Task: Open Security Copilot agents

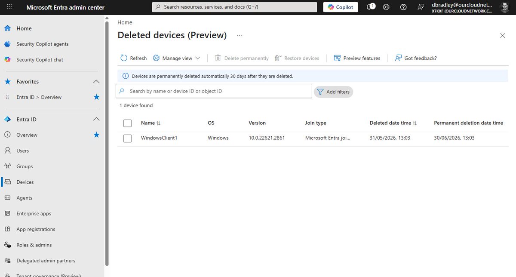Action: coord(42,44)
